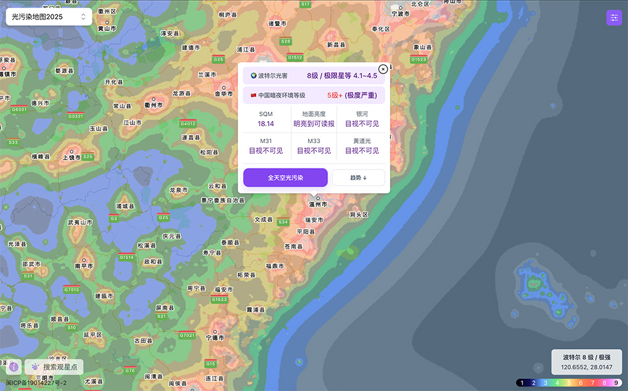628x391 pixels.
Task: Click the 苍南县 map label
Action: click(293, 247)
